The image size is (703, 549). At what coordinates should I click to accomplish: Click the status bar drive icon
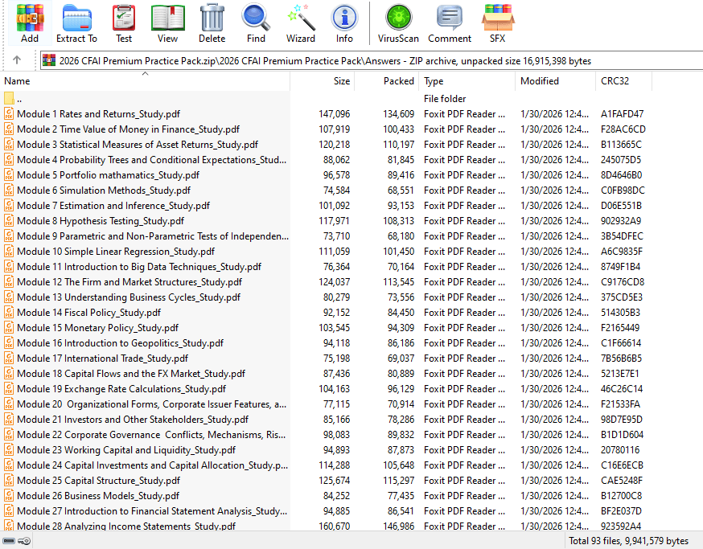[x=10, y=541]
